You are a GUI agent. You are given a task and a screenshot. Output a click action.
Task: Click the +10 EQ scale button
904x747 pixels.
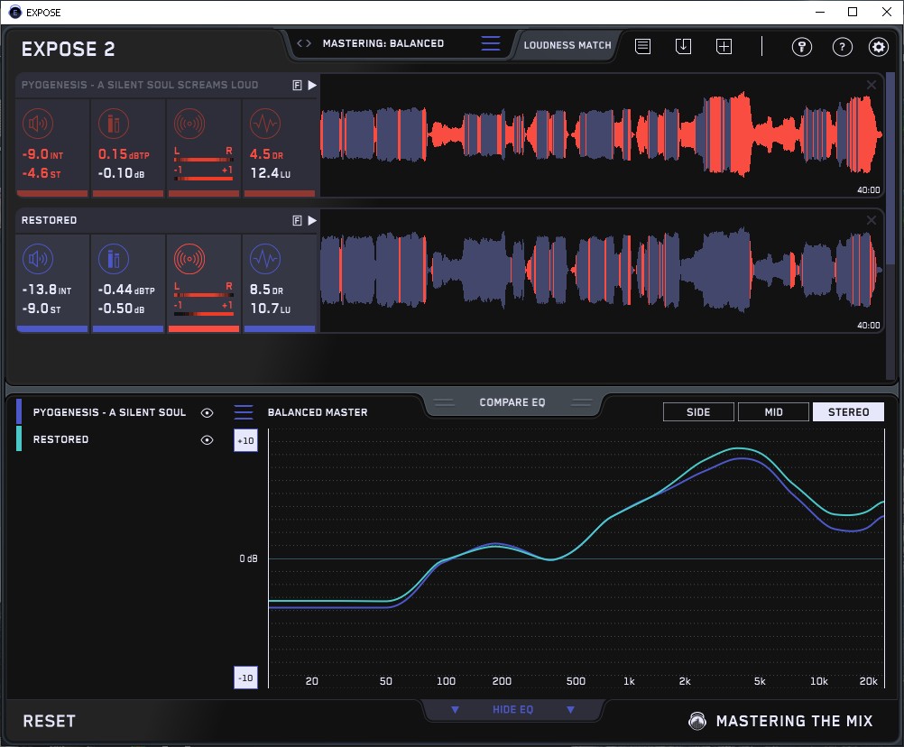[245, 440]
